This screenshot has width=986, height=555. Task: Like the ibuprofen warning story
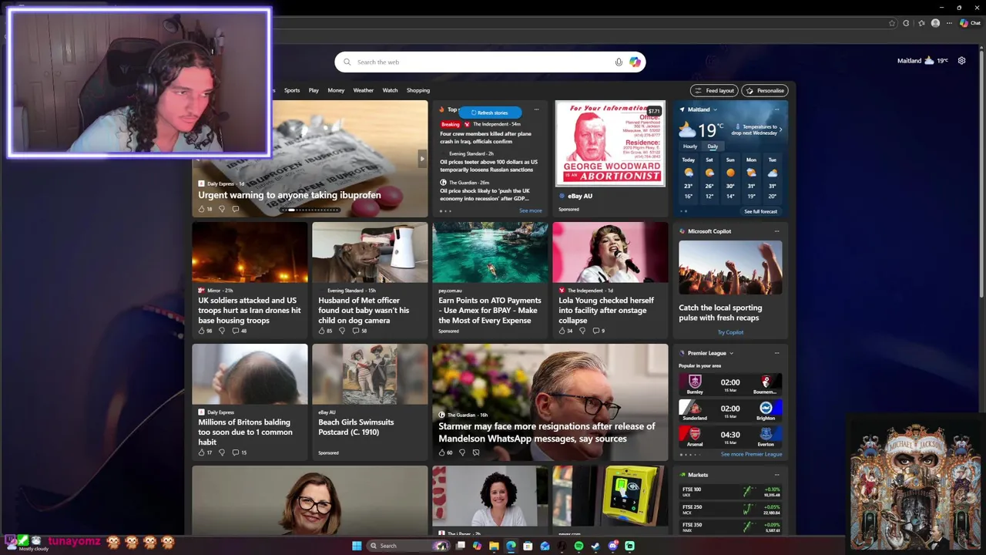point(202,209)
